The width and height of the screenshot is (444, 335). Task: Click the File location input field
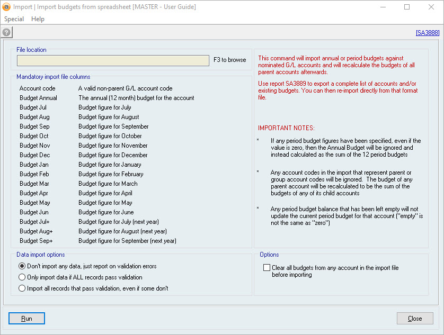tap(113, 60)
